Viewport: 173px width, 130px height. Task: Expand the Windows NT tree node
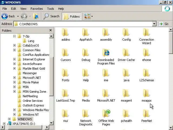click(14, 114)
